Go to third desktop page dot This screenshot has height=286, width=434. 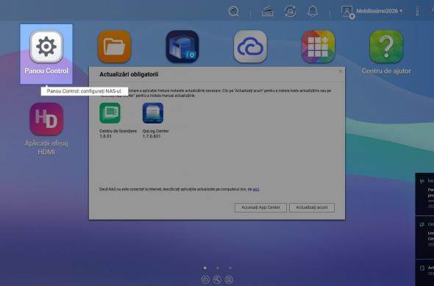(230, 268)
